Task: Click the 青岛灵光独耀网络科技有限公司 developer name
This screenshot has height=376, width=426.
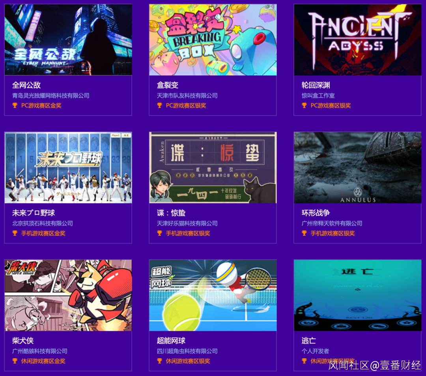Action: click(51, 95)
